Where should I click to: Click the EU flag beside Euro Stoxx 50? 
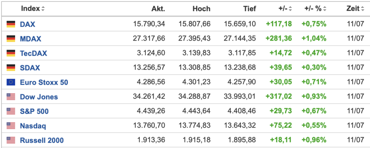(11, 82)
